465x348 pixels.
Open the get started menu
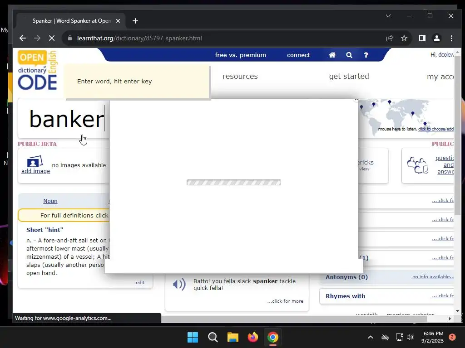point(349,76)
